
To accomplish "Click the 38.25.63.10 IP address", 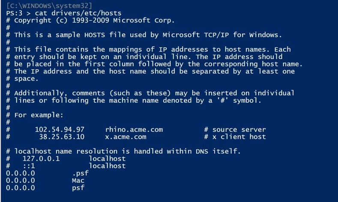I will coord(64,137).
